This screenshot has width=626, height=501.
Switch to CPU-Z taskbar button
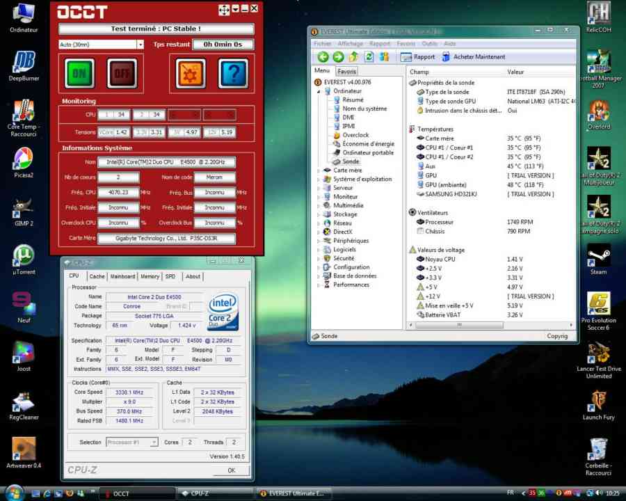215,493
